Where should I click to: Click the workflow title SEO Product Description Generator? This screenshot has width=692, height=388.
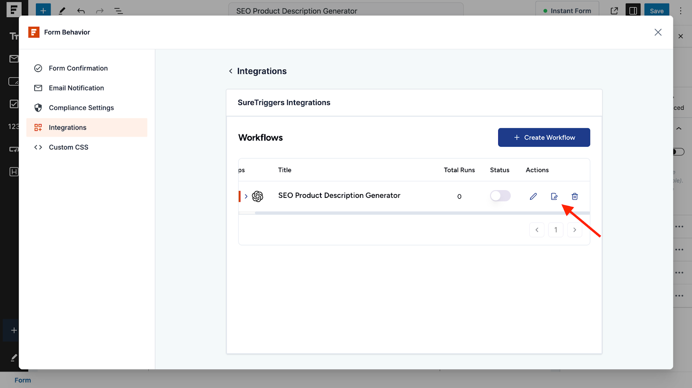(339, 195)
